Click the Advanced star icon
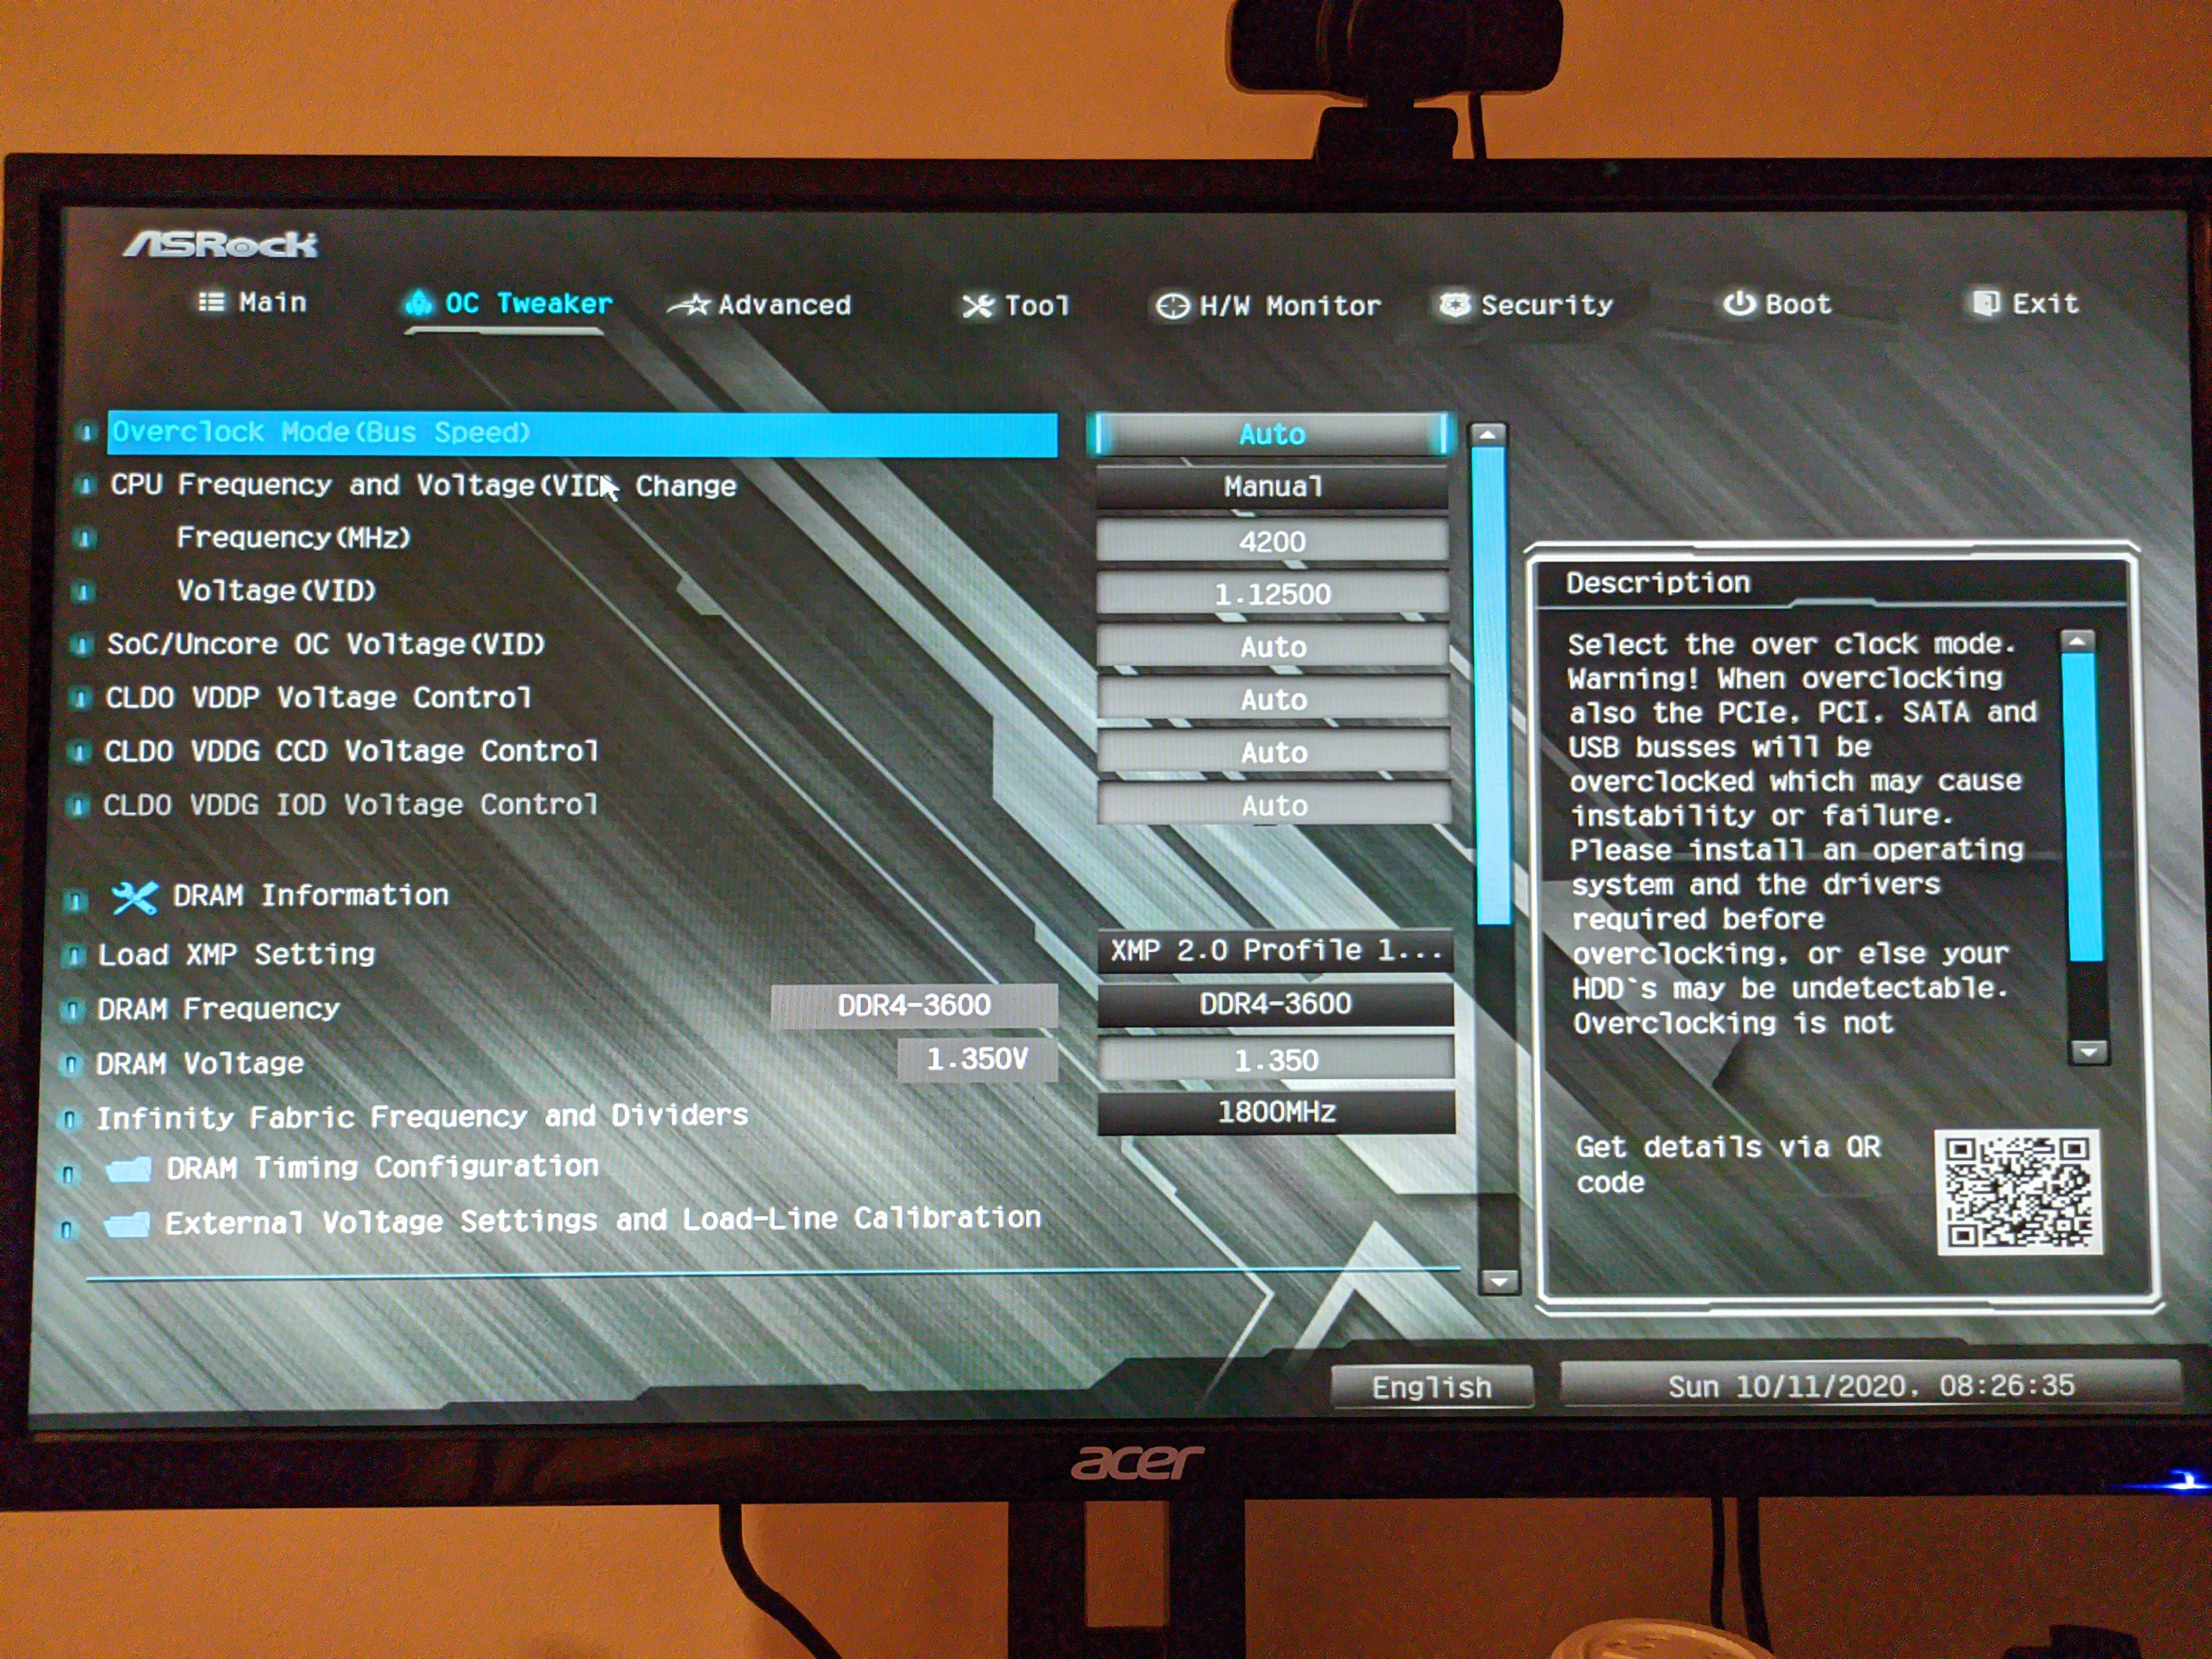The width and height of the screenshot is (2212, 1659). point(690,305)
